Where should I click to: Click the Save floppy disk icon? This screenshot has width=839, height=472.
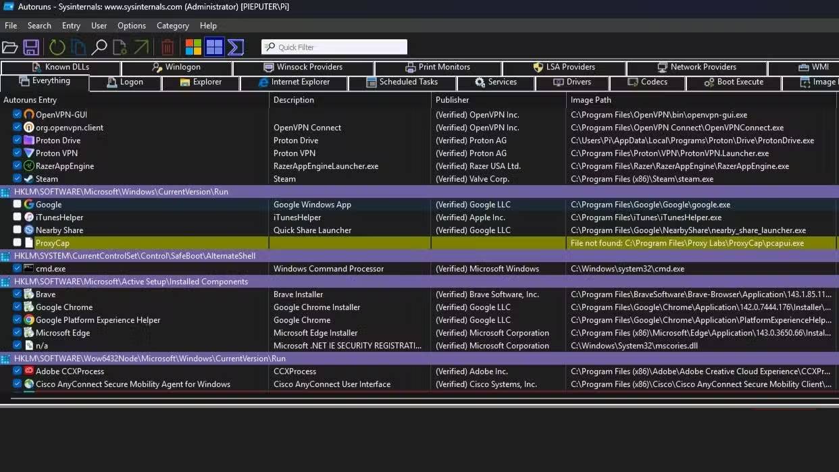tap(31, 47)
